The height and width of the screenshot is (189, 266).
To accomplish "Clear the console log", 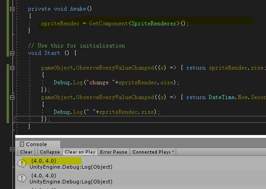I will tap(26, 152).
